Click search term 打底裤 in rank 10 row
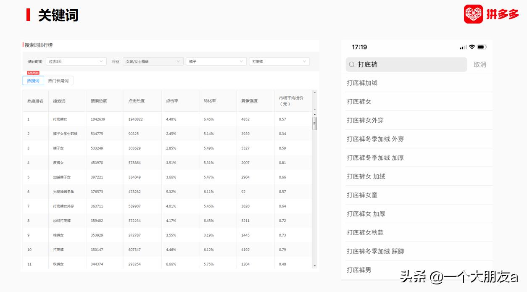Image resolution: width=527 pixels, height=292 pixels. tap(59, 250)
